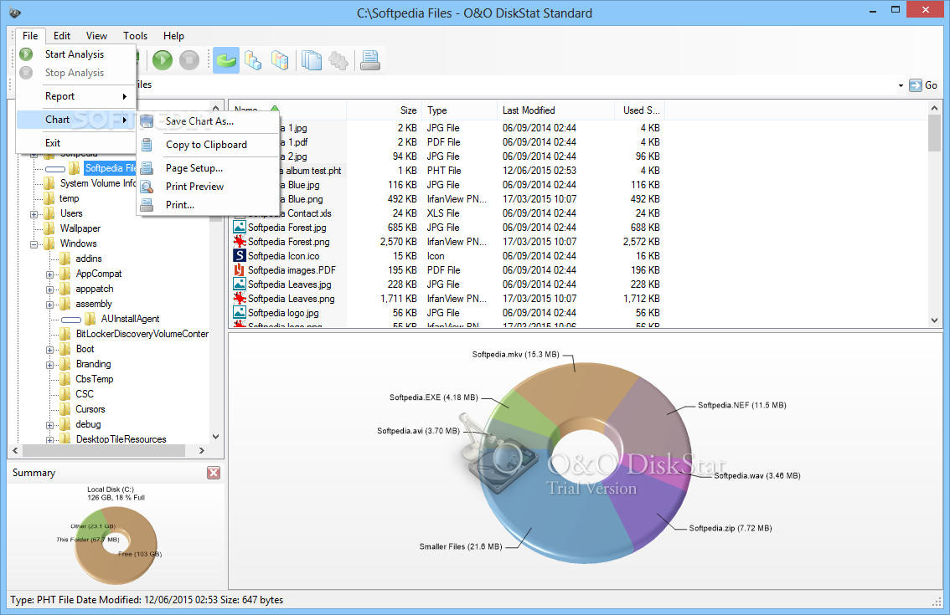This screenshot has width=950, height=615.
Task: Click the green Start Analysis toolbar button
Action: [163, 60]
